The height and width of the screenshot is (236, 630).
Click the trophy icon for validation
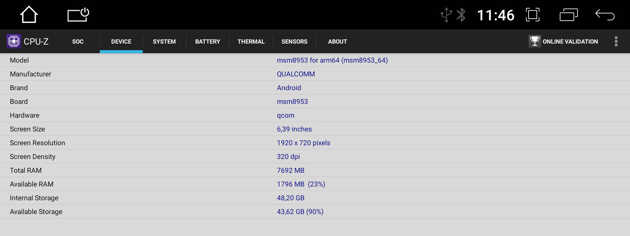[x=535, y=41]
